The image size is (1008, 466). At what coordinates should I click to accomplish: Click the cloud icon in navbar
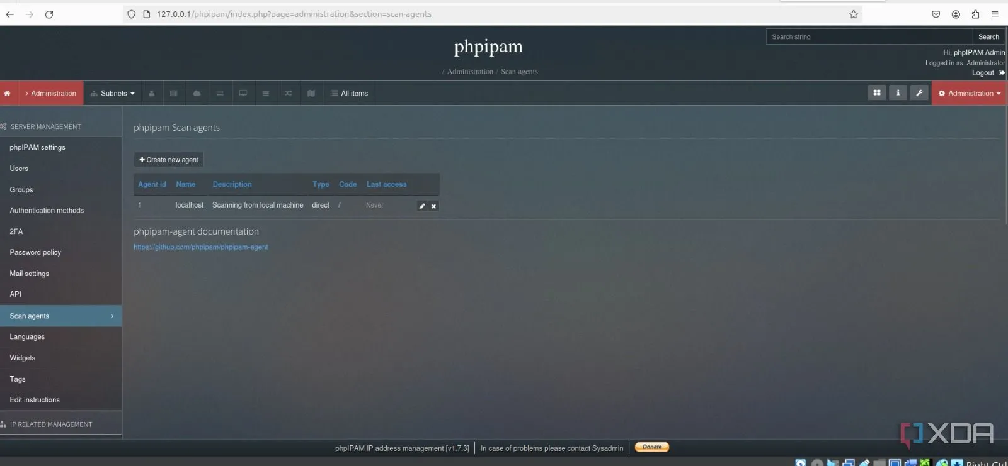pos(197,94)
